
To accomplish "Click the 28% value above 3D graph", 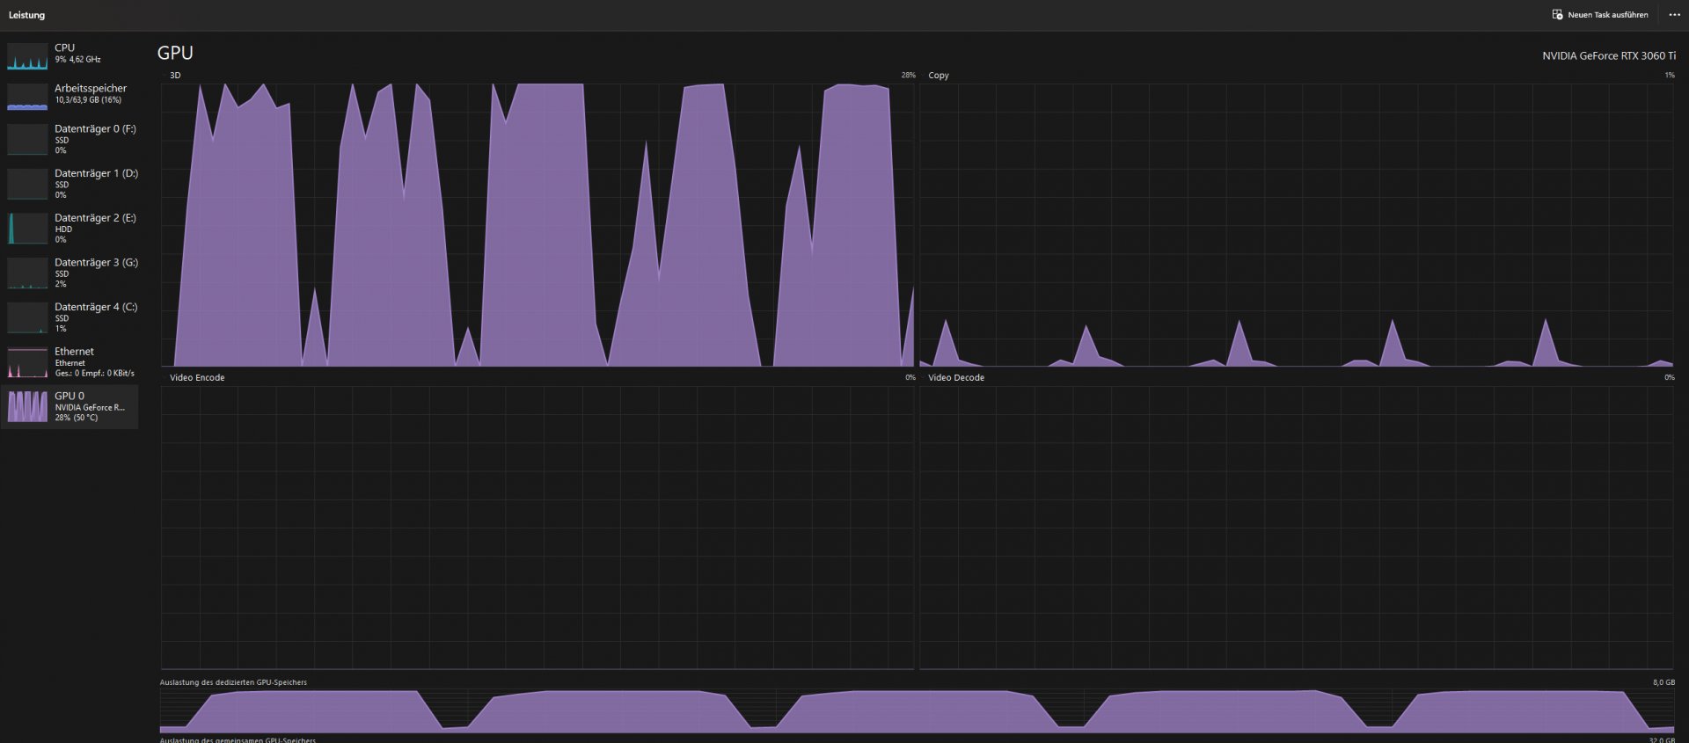I will tap(908, 76).
